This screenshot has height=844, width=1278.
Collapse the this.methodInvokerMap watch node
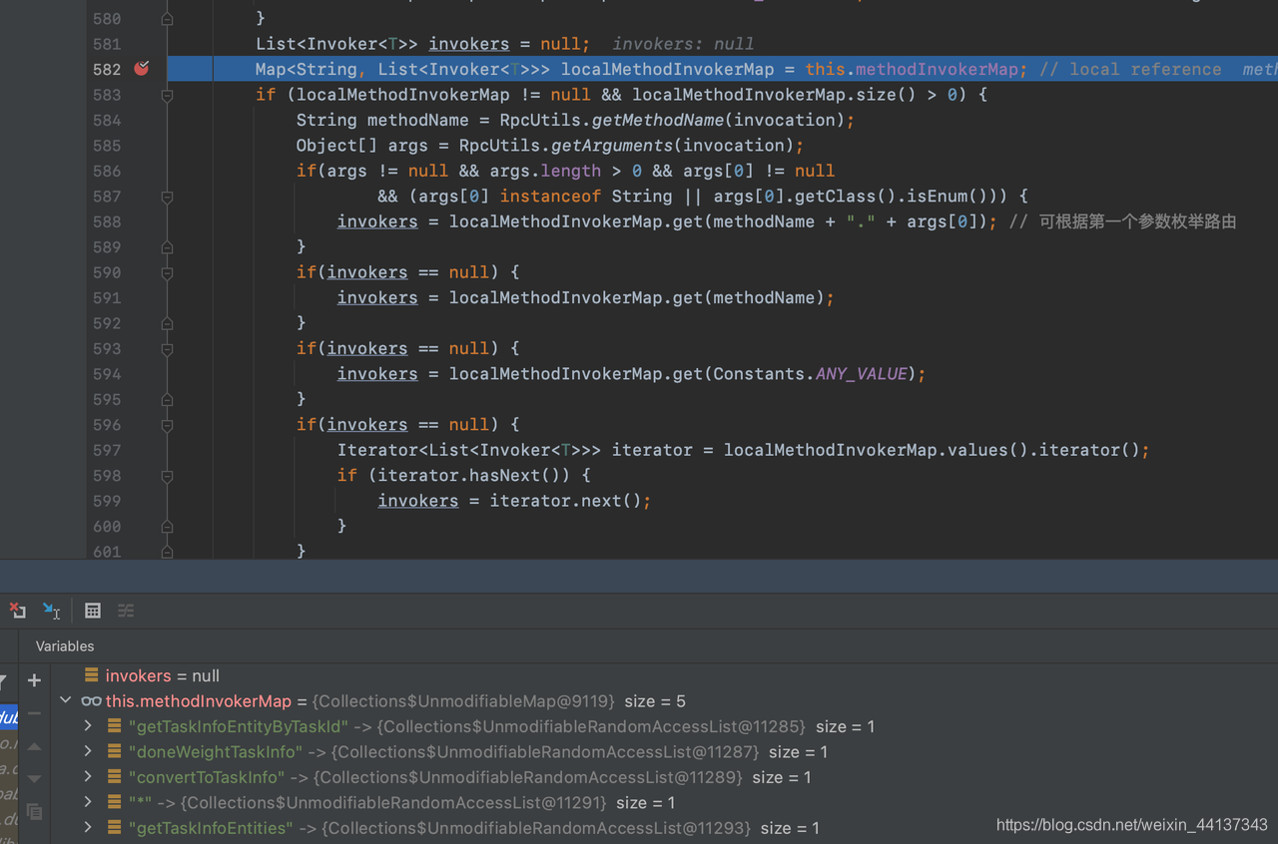(66, 700)
